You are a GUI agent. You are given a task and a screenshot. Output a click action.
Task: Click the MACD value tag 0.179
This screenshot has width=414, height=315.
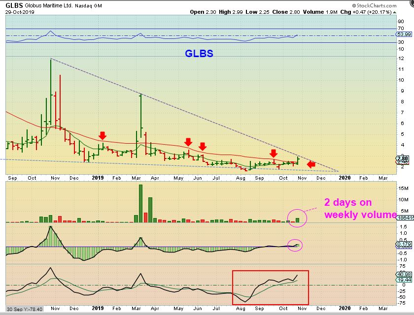[x=404, y=244]
